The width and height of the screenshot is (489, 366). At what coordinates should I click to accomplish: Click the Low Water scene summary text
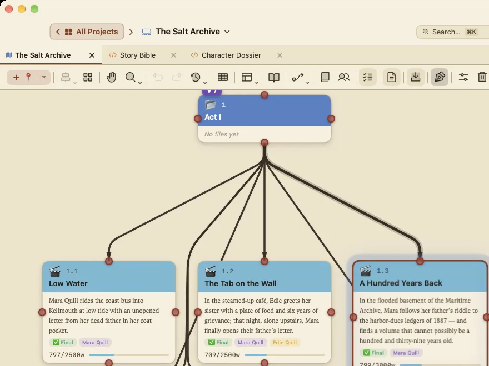(x=104, y=316)
